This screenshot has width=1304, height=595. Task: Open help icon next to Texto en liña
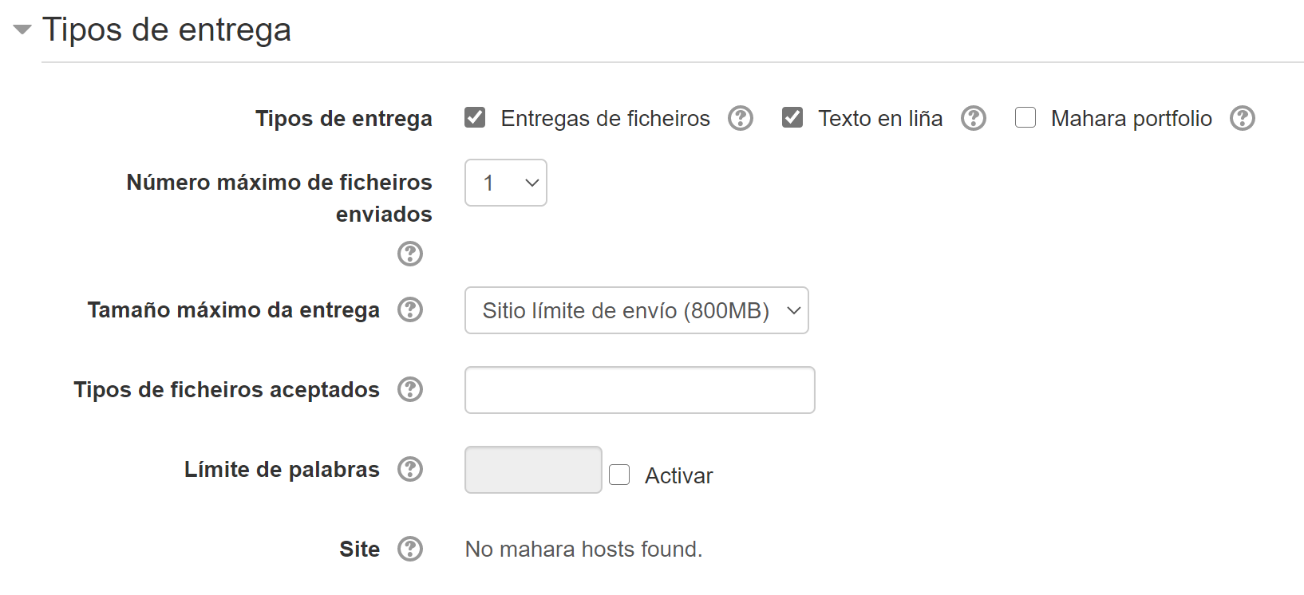974,118
